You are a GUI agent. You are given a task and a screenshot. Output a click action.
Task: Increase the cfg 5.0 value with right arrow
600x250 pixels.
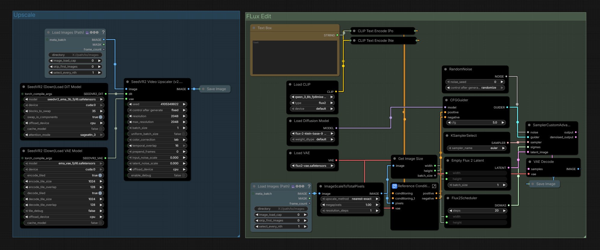click(503, 123)
